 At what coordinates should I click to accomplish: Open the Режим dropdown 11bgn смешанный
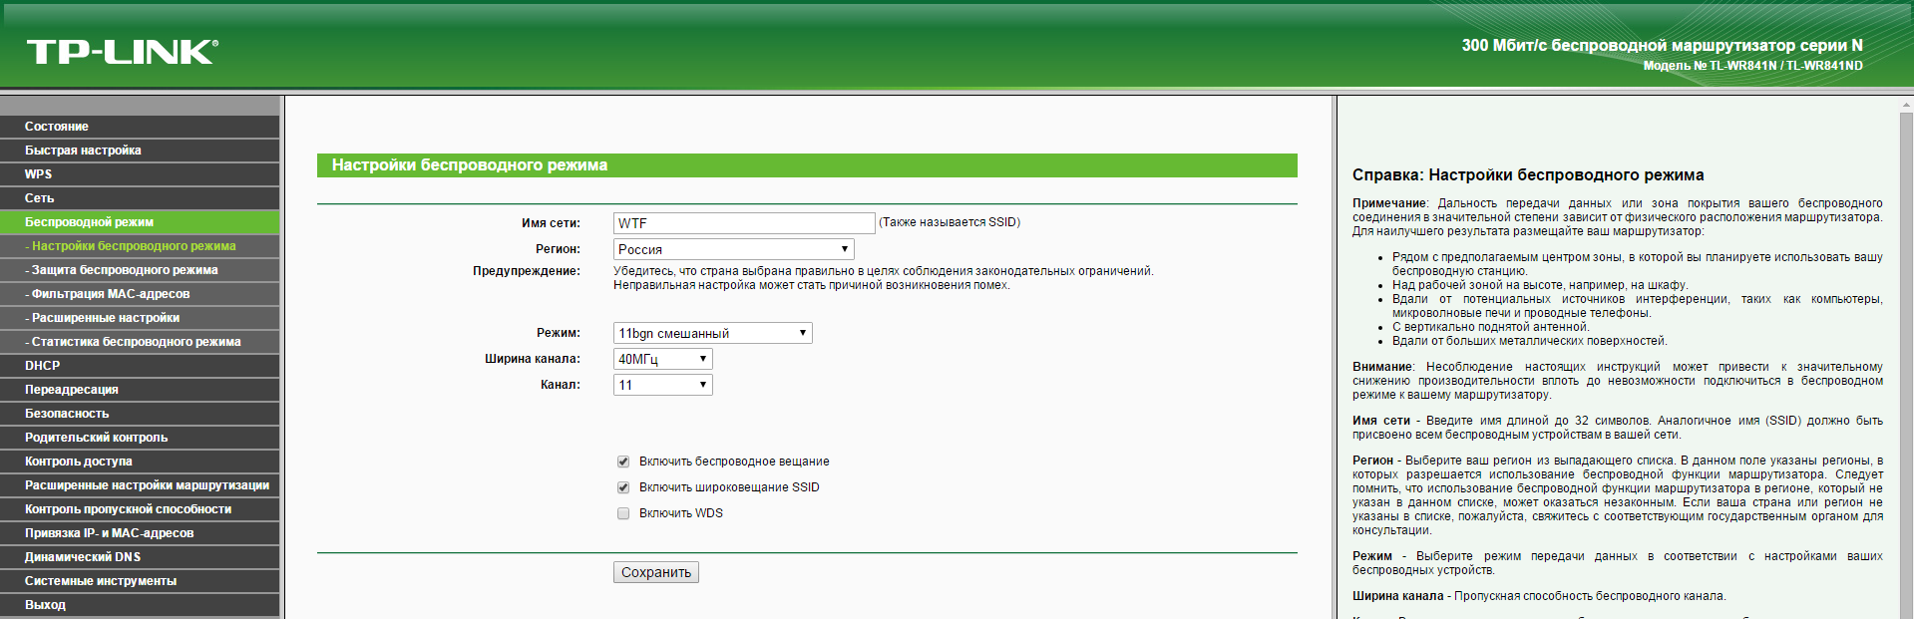coord(712,333)
